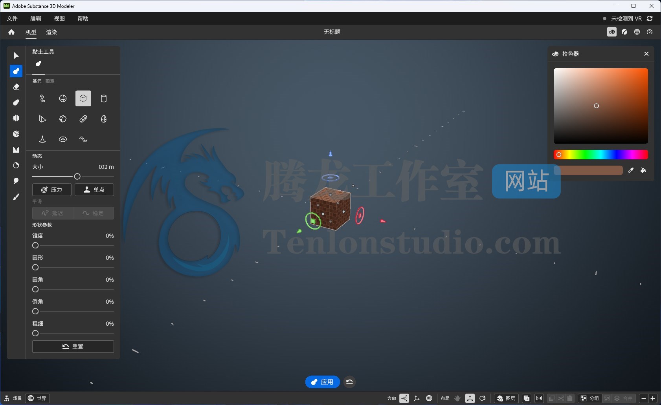
Task: Select the half-gear sculpt tool
Action: pyautogui.click(x=16, y=118)
